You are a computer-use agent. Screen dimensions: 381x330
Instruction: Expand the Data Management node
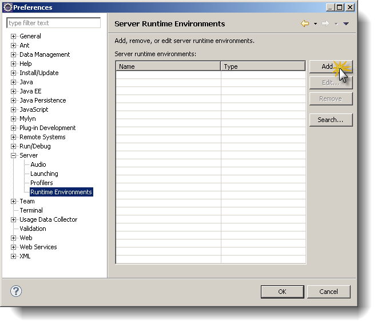click(13, 54)
